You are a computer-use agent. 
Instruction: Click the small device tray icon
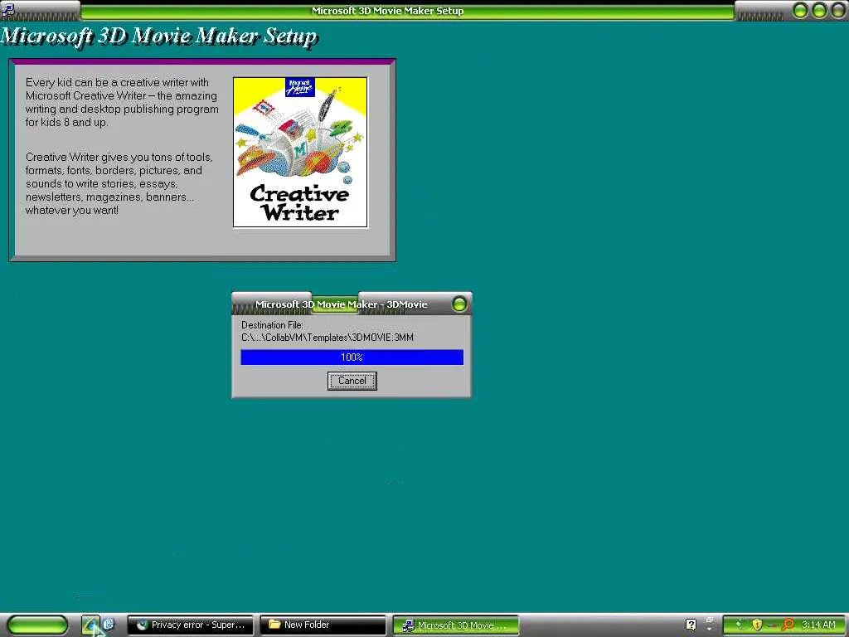coord(772,625)
